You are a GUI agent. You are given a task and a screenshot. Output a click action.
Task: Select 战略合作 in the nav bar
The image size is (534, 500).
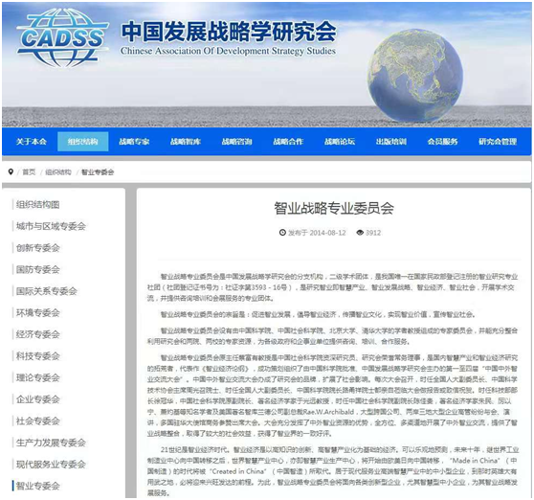pyautogui.click(x=288, y=142)
